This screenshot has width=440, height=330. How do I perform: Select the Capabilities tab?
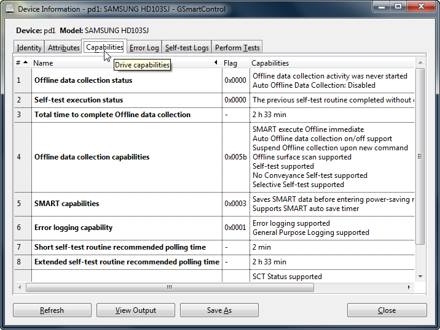point(104,47)
